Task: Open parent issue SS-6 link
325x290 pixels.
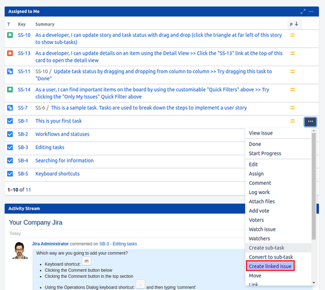Action: [40, 108]
